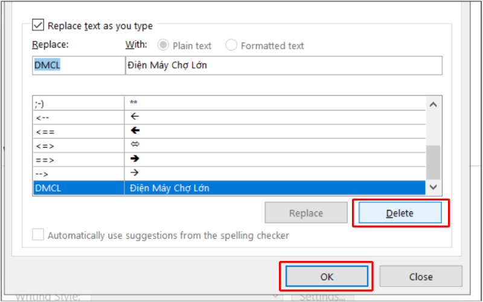This screenshot has height=302, width=483.
Task: Select the ==> bold right arrow entry
Action: tap(229, 159)
